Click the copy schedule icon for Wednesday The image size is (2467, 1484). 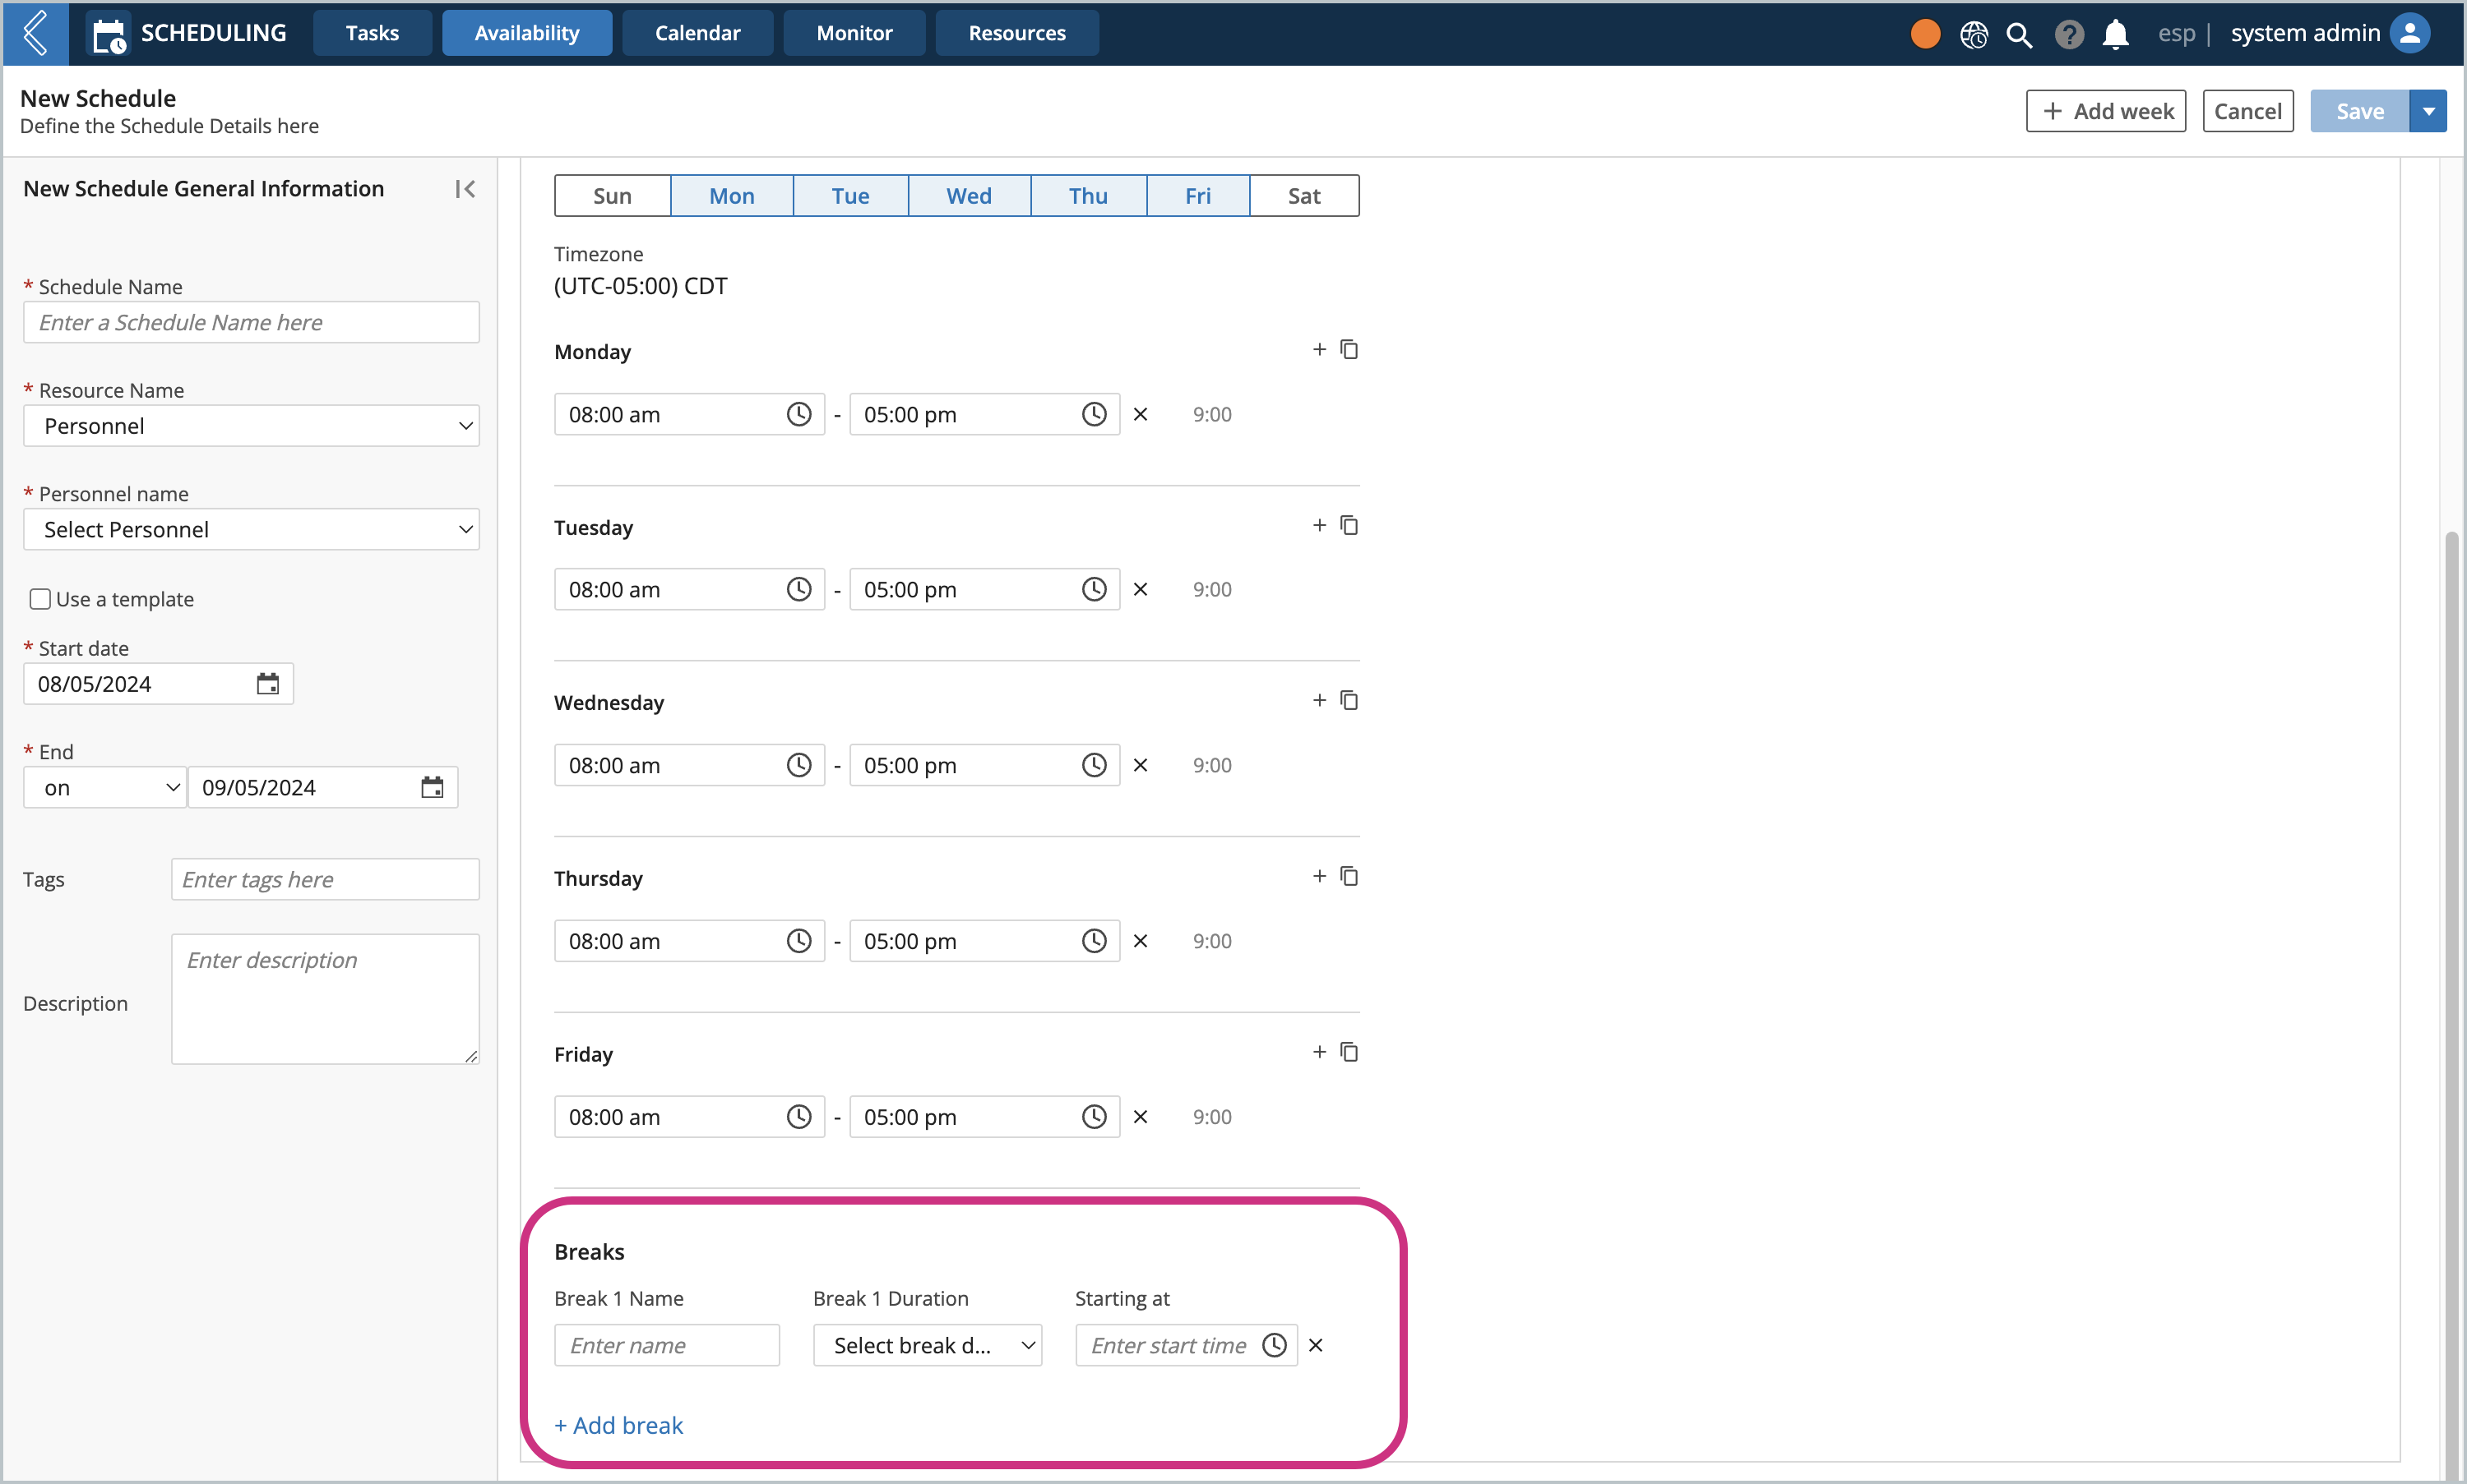point(1349,701)
